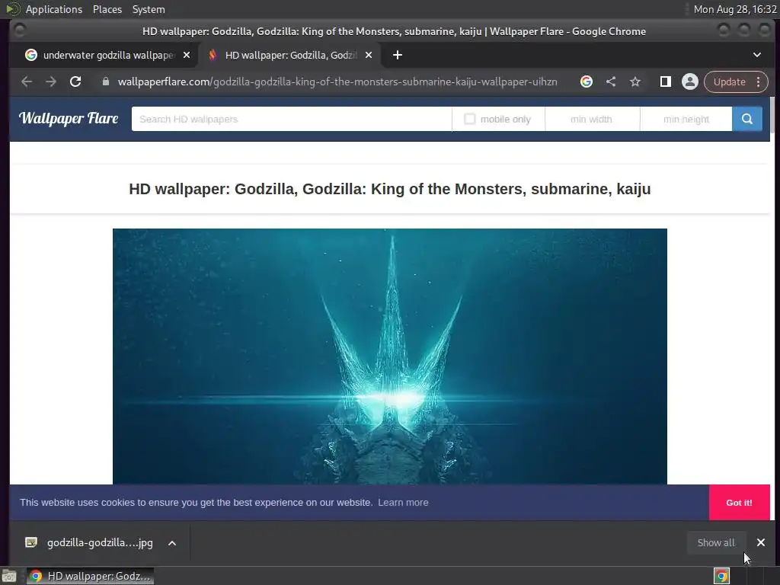Screen dimensions: 780x585
Task: Click HD wallpaper: Godz... taskbar window button
Action: pos(90,576)
